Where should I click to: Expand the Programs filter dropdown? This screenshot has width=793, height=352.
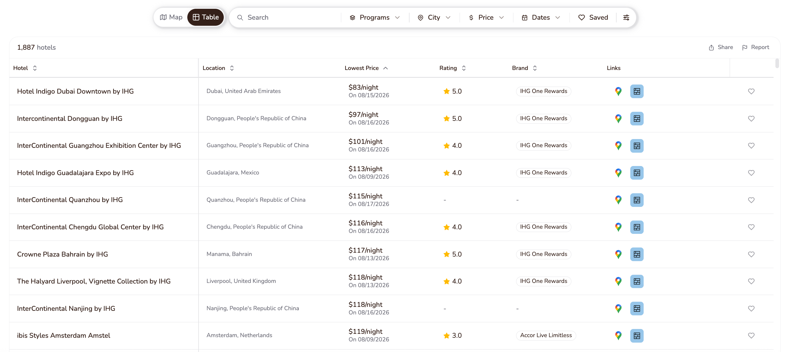click(x=375, y=18)
